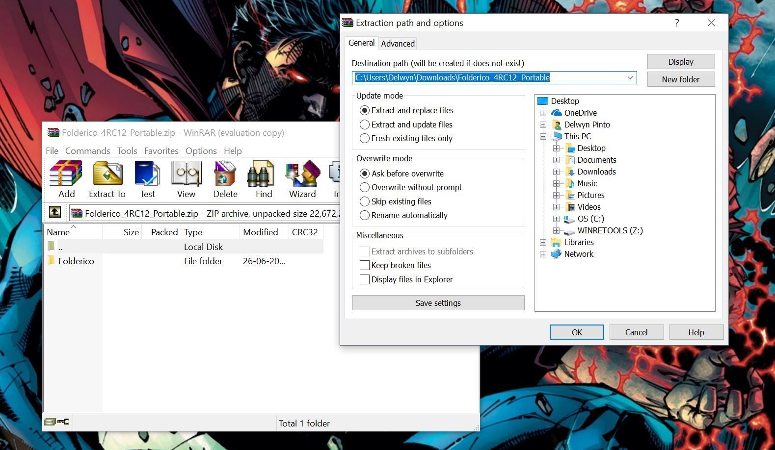
Task: Collapse the This PC tree node
Action: (543, 136)
